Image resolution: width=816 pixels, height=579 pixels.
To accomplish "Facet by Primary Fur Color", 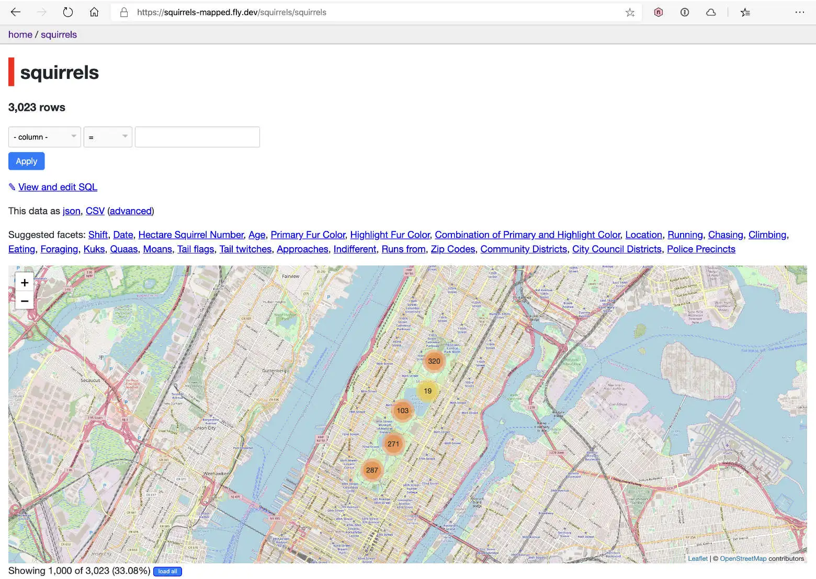I will click(x=308, y=235).
